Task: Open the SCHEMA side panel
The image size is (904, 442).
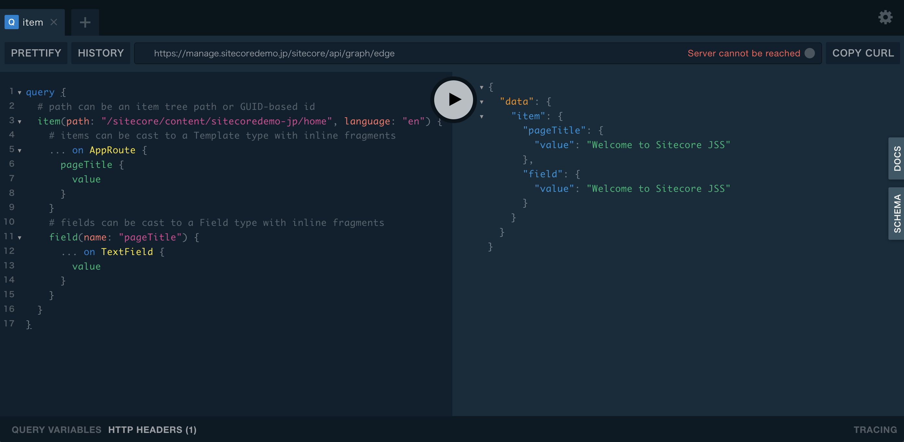Action: coord(897,214)
